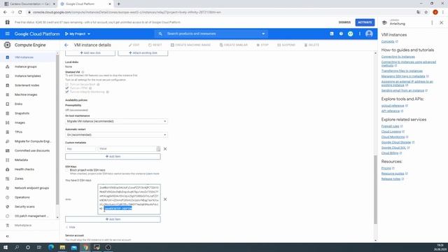Click the Compute Engine product icon

pos(8,45)
